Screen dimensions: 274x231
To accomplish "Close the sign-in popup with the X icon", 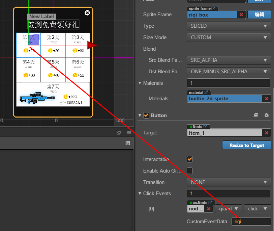I will point(87,13).
